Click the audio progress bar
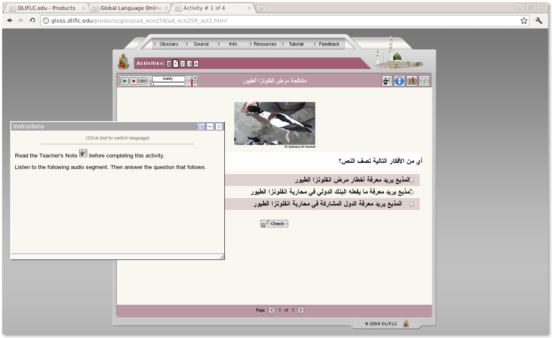Screen dimensions: 552x338 click(x=168, y=84)
